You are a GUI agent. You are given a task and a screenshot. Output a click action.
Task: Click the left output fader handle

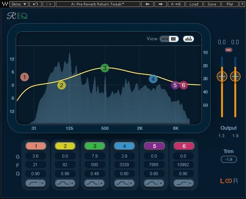tap(222, 77)
